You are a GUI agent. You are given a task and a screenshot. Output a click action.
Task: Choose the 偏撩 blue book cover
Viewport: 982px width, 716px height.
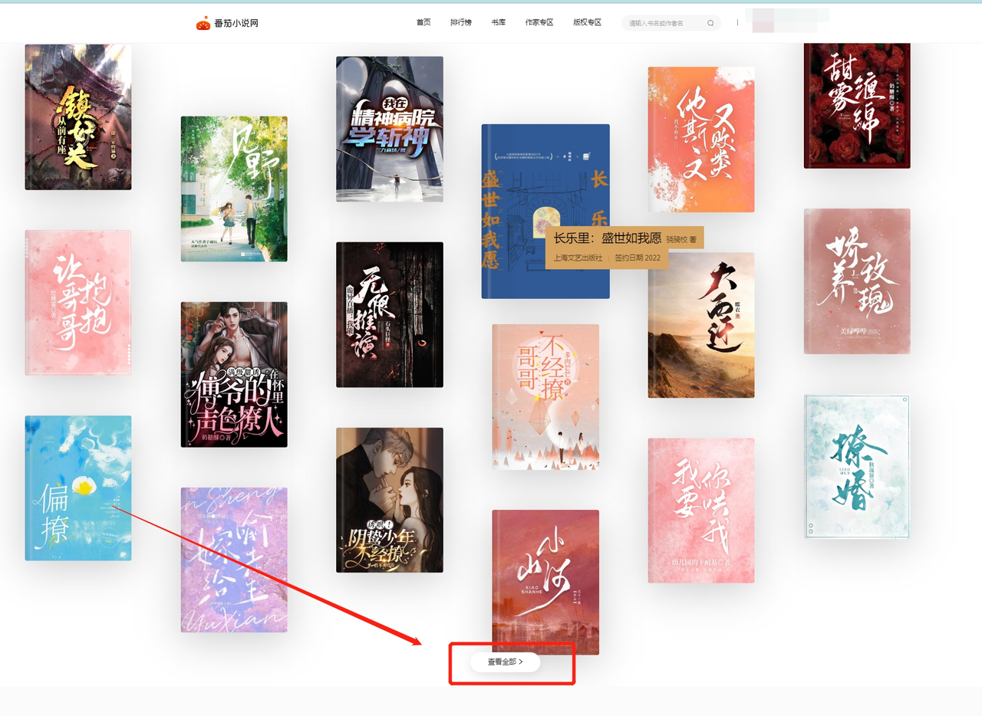point(77,488)
